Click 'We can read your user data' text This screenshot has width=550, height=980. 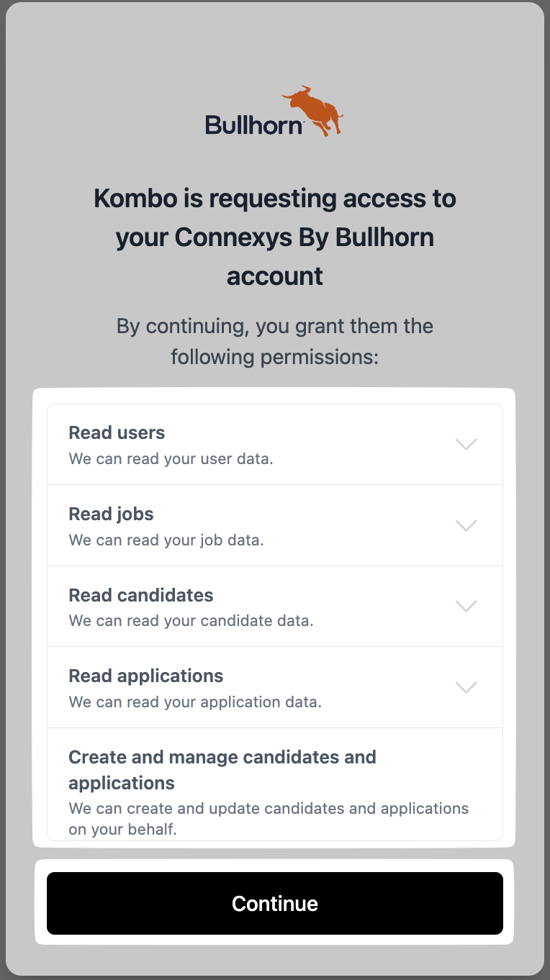(x=171, y=458)
